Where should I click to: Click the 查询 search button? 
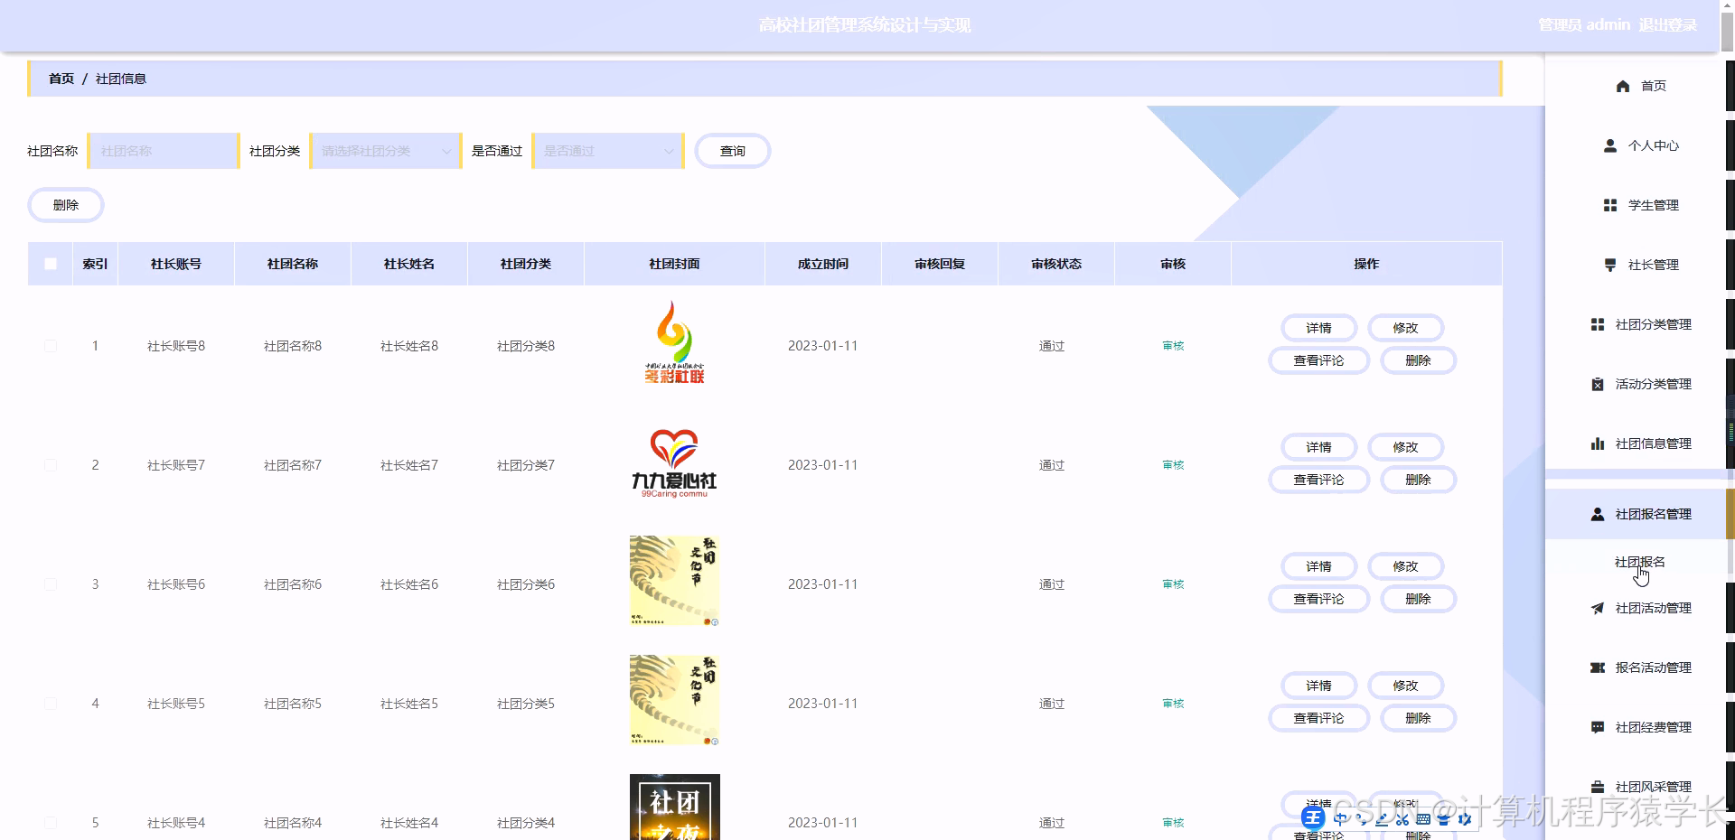733,151
